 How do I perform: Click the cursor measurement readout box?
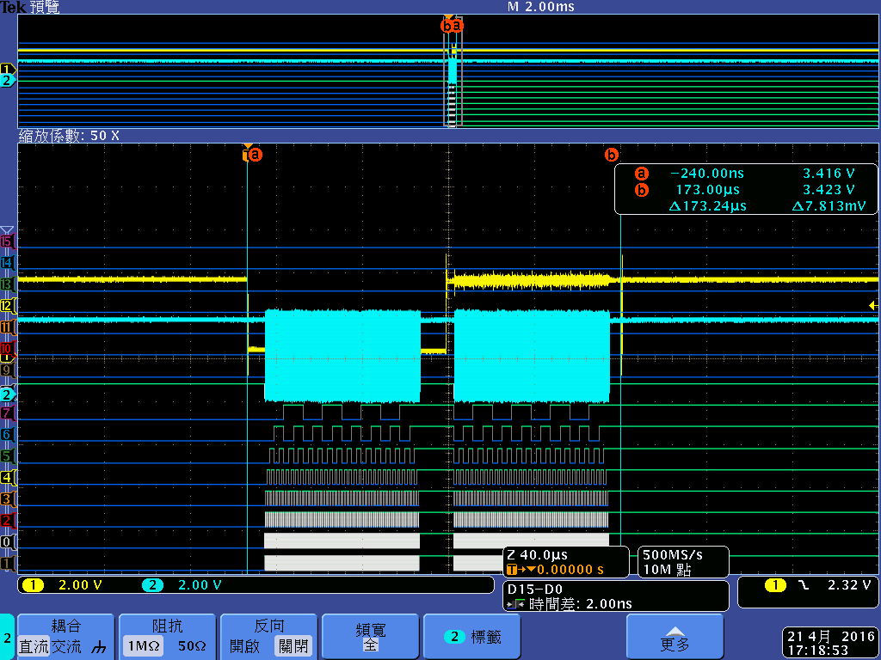(x=746, y=189)
